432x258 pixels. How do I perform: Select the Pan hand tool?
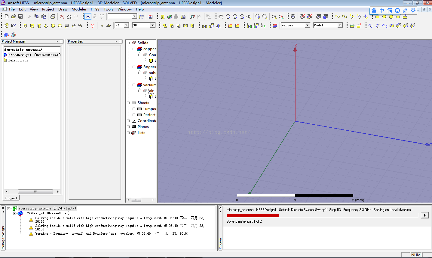point(221,16)
